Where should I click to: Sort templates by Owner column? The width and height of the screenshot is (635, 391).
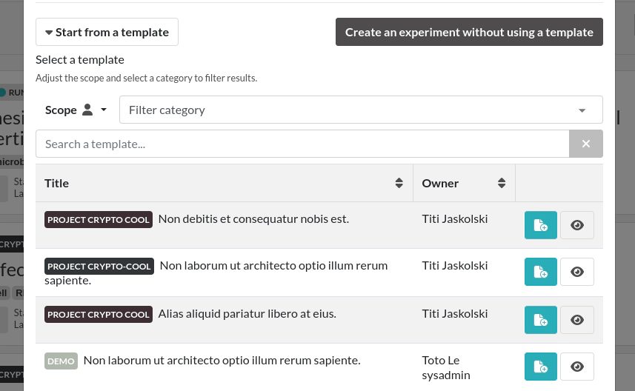(x=501, y=183)
